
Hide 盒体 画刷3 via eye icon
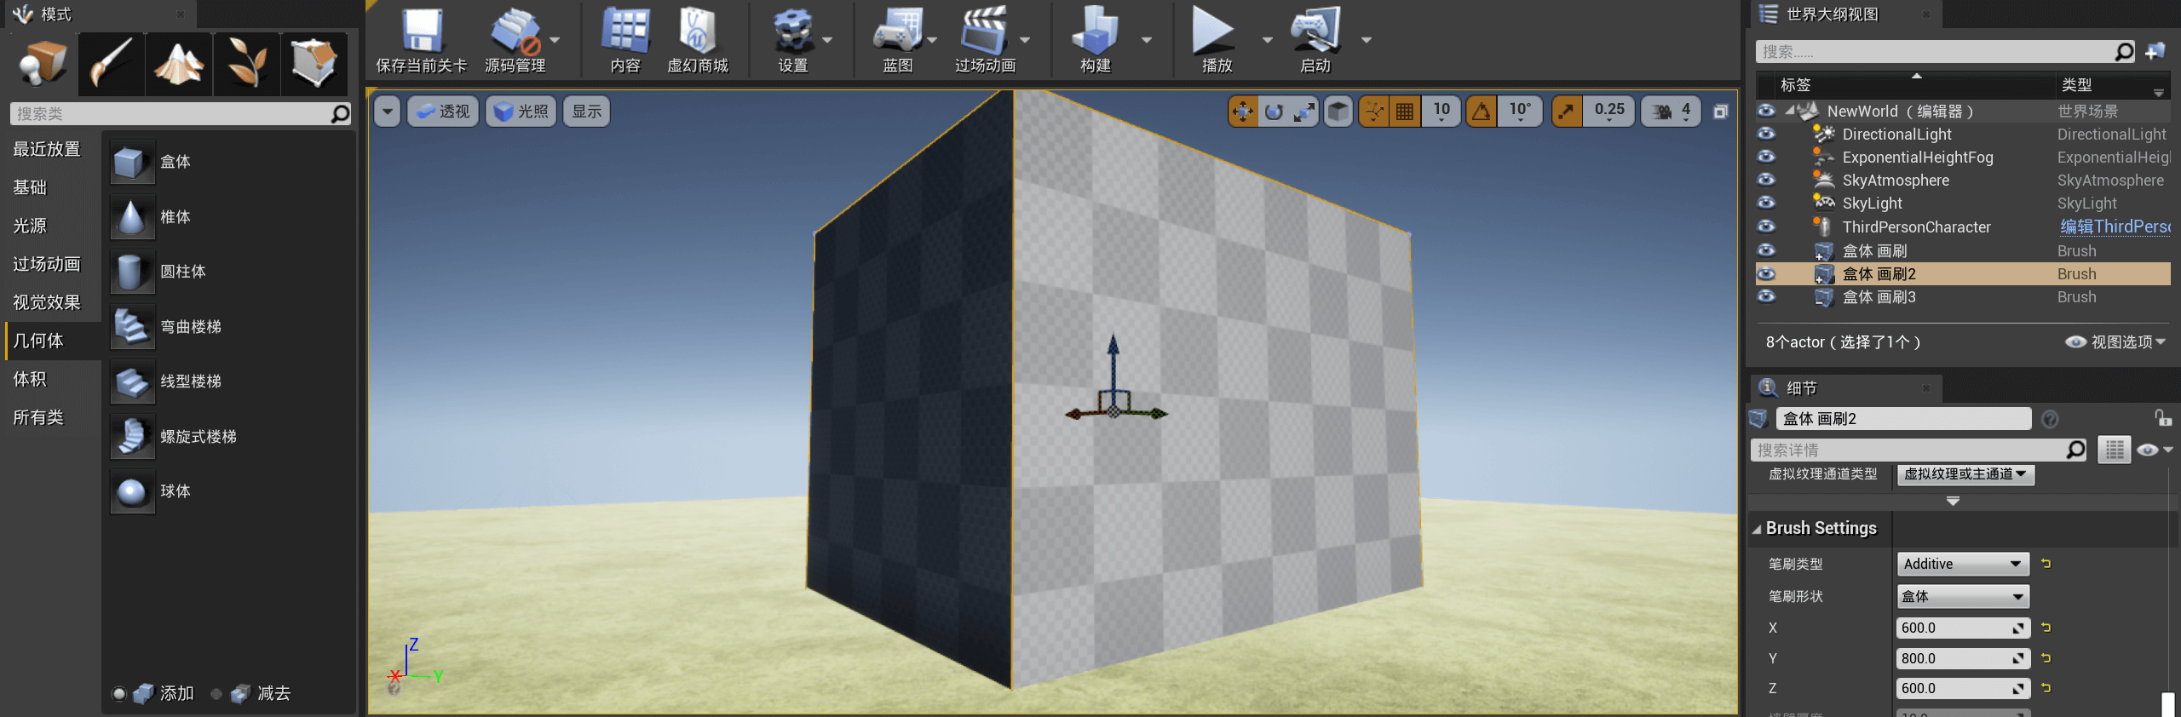(1766, 296)
